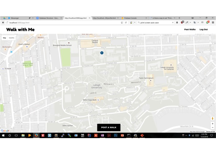The width and height of the screenshot is (216, 154).
Task: Click the Martin Luther King Jr. Park label
Action: tap(28, 64)
